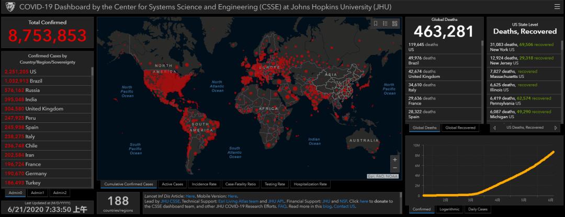The width and height of the screenshot is (565, 217).
Task: Select Germany in confirmed cases list
Action: coord(47,174)
